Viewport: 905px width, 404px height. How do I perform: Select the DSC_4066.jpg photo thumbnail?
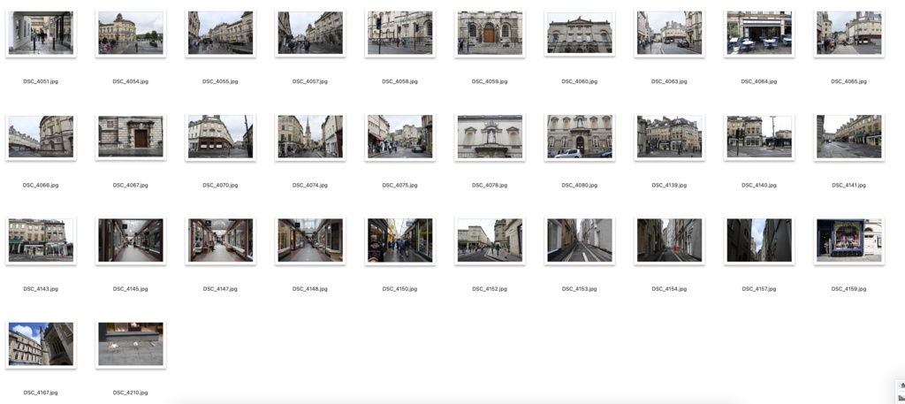tap(41, 137)
